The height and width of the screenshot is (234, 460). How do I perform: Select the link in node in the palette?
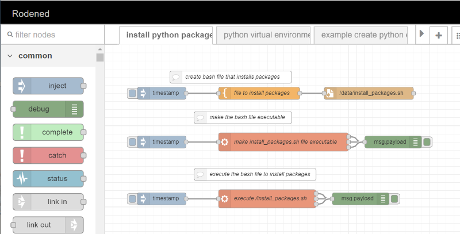coord(48,202)
